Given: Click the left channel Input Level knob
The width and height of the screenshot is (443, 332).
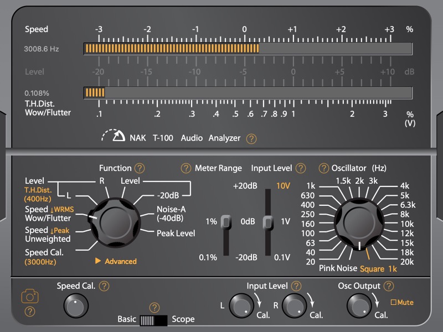Looking at the screenshot, I should (x=239, y=305).
